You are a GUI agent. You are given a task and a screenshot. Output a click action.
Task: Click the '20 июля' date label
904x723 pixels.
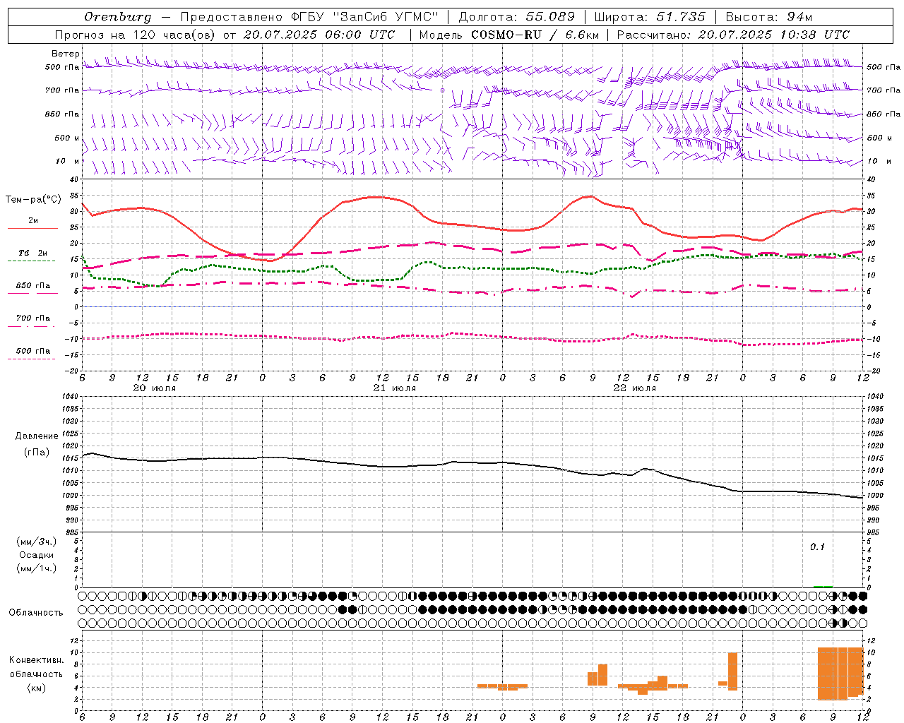click(x=155, y=388)
